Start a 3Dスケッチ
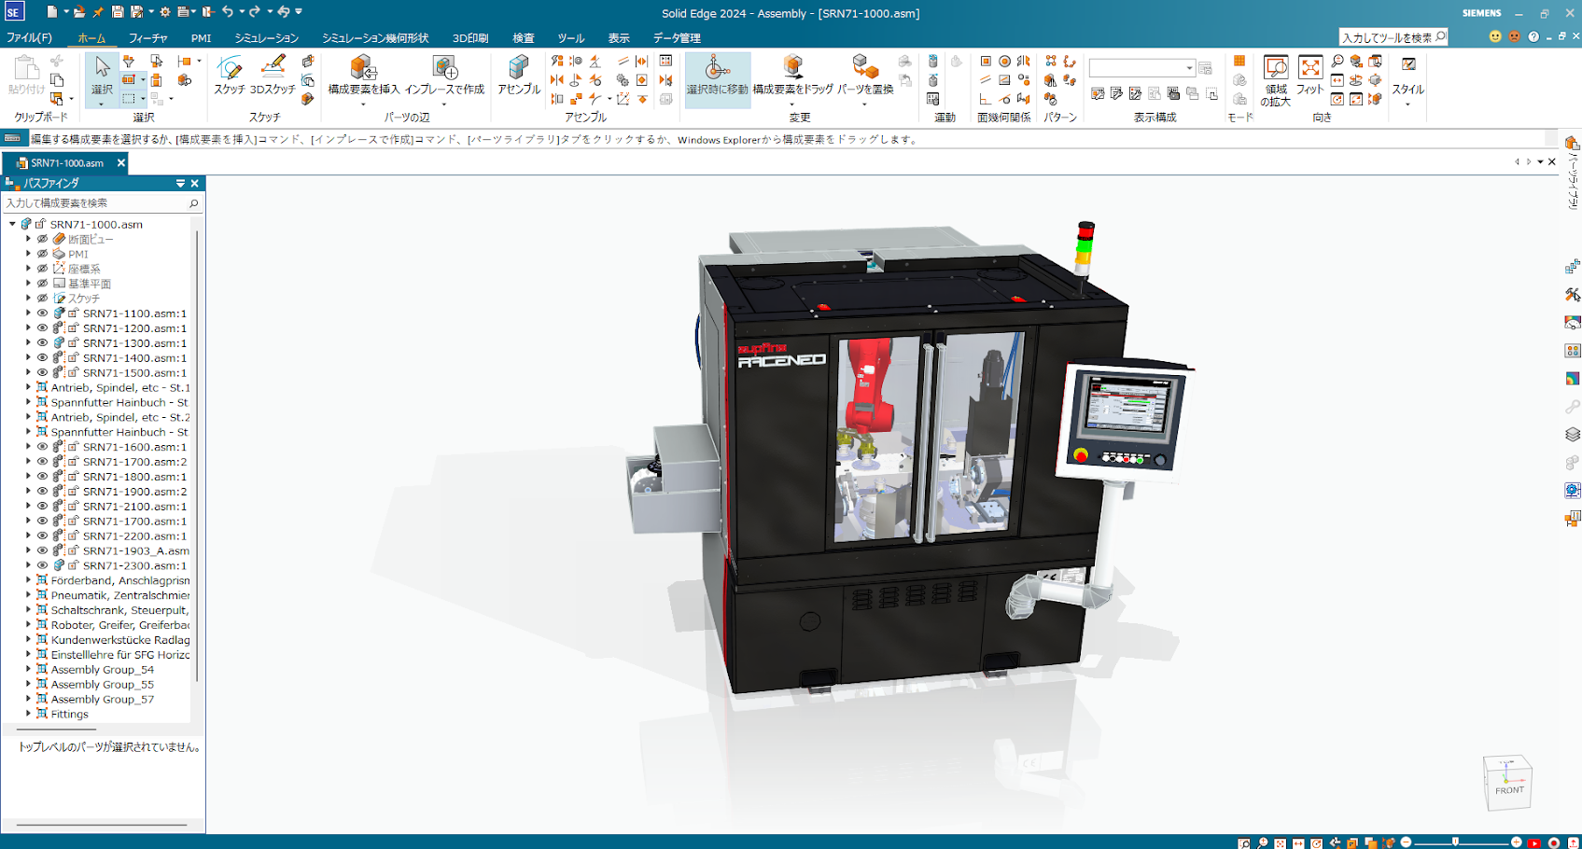Image resolution: width=1582 pixels, height=849 pixels. coord(273,77)
